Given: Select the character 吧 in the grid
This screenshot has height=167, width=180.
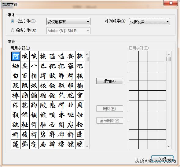Looking at the screenshot, I should (x=80, y=66).
